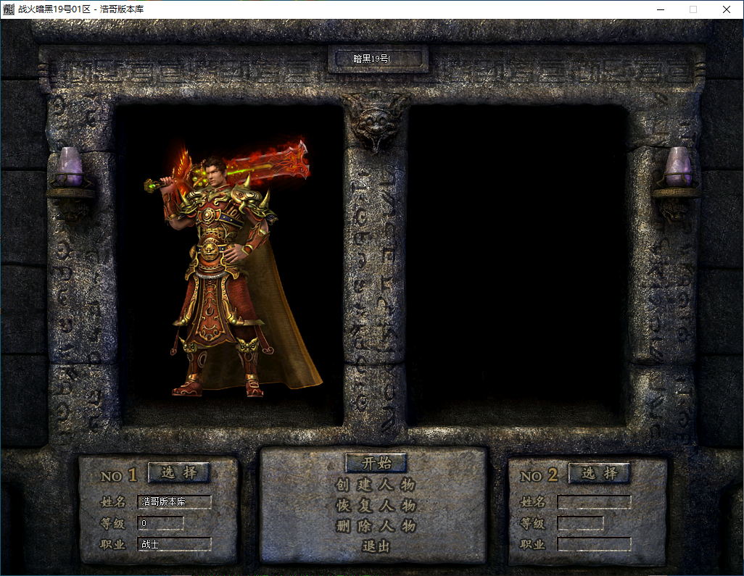
Task: Click the empty NO 2 姓名 field
Action: [595, 502]
